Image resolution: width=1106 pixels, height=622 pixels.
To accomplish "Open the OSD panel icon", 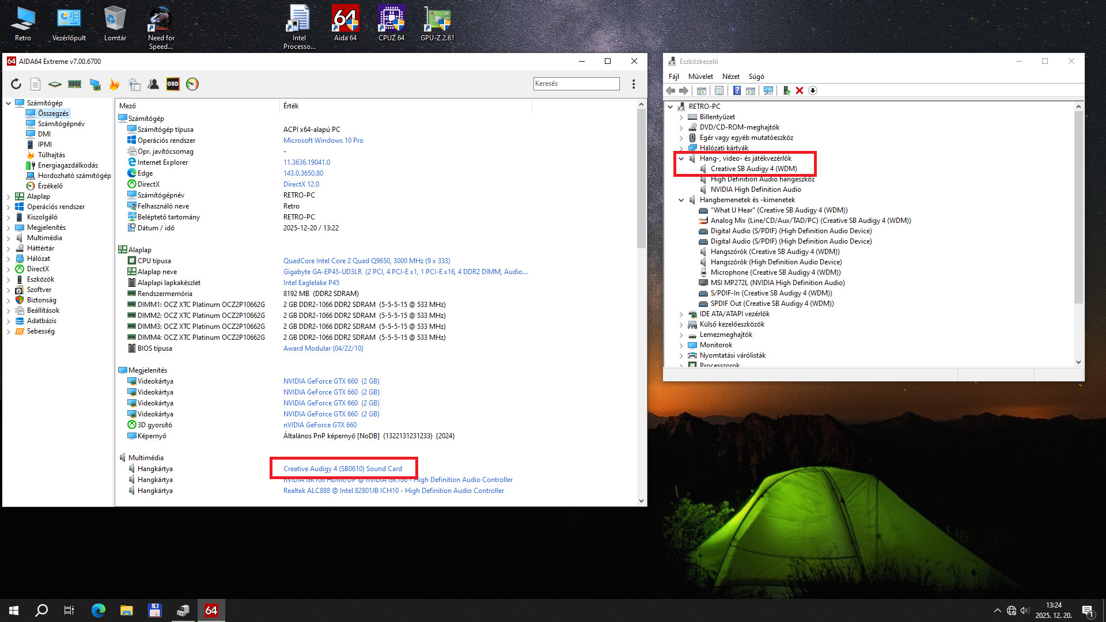I will pos(173,84).
